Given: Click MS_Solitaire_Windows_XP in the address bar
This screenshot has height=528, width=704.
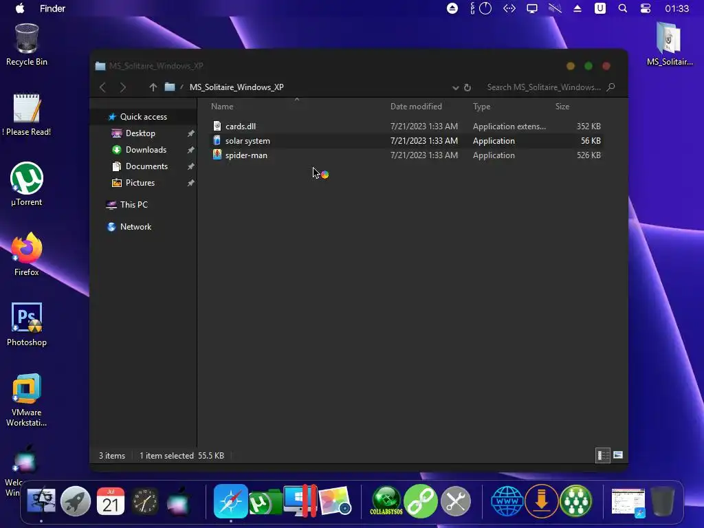Looking at the screenshot, I should [x=236, y=87].
